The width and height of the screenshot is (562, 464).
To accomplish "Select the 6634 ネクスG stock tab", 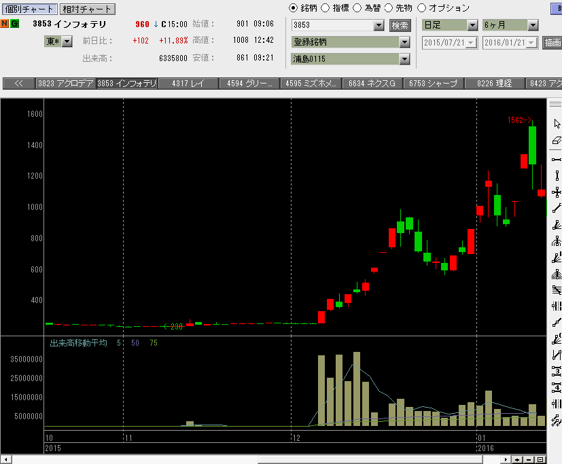I will click(x=372, y=84).
